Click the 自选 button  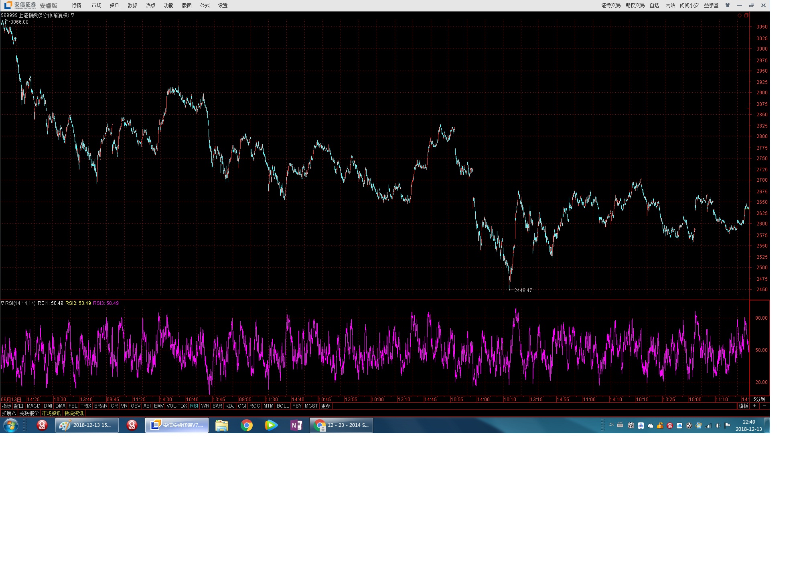pos(655,5)
